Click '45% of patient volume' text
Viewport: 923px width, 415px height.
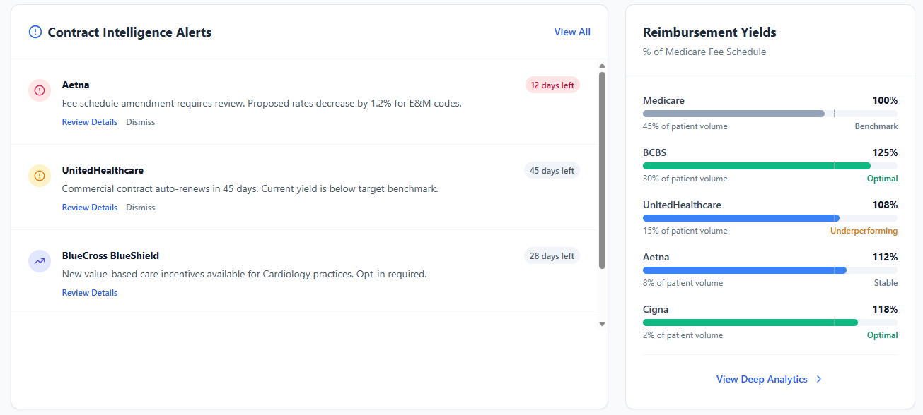(685, 127)
